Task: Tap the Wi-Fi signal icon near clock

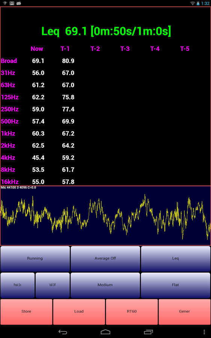Action: tap(193, 3)
